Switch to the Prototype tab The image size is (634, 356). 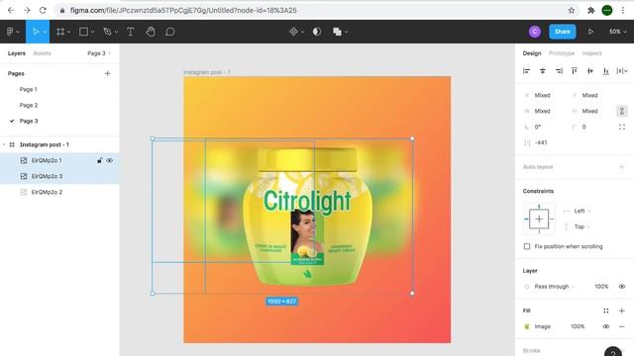click(562, 53)
